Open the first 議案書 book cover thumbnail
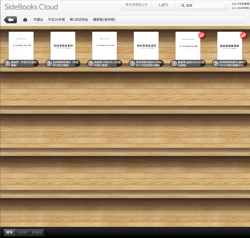250x238 pixels. tap(21, 45)
